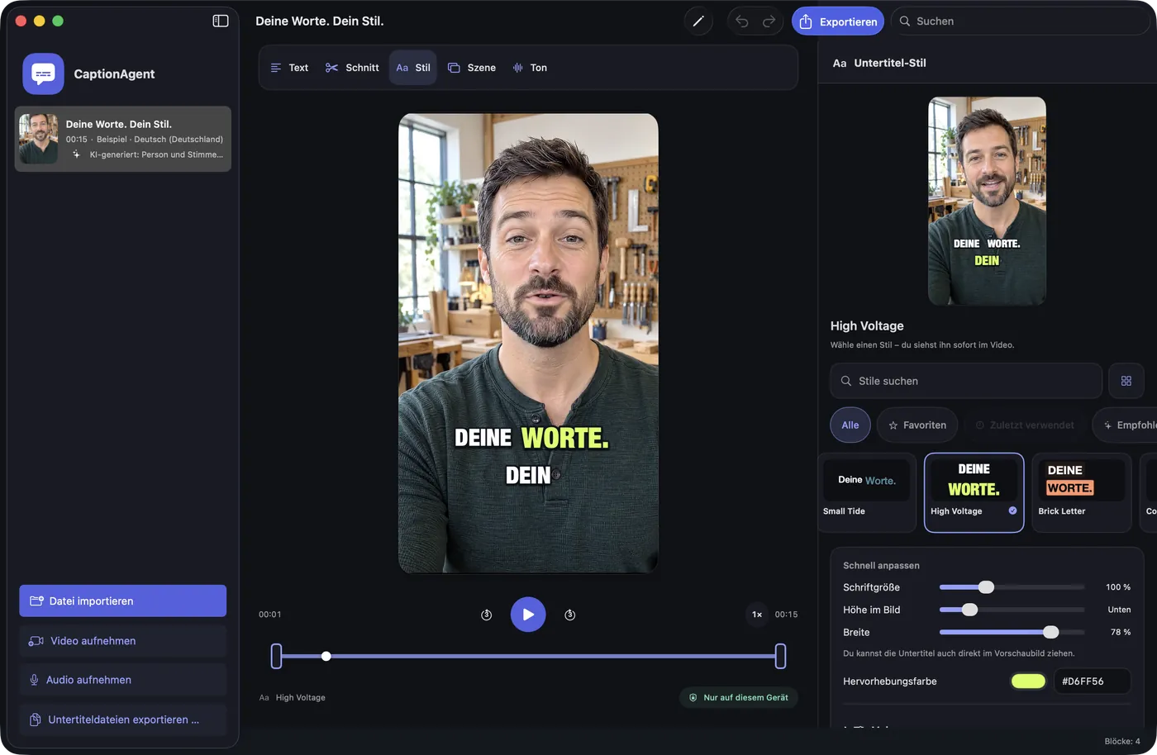Click the left trim handle on timeline

click(x=276, y=656)
